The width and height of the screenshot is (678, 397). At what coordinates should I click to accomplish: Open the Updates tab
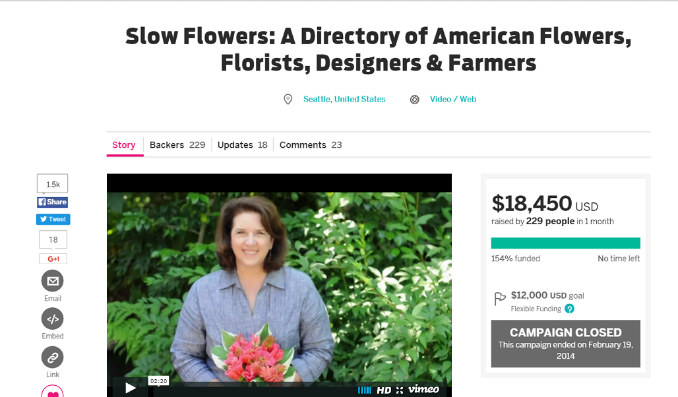(x=242, y=145)
